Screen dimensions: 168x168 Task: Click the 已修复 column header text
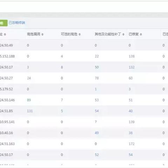point(134,34)
